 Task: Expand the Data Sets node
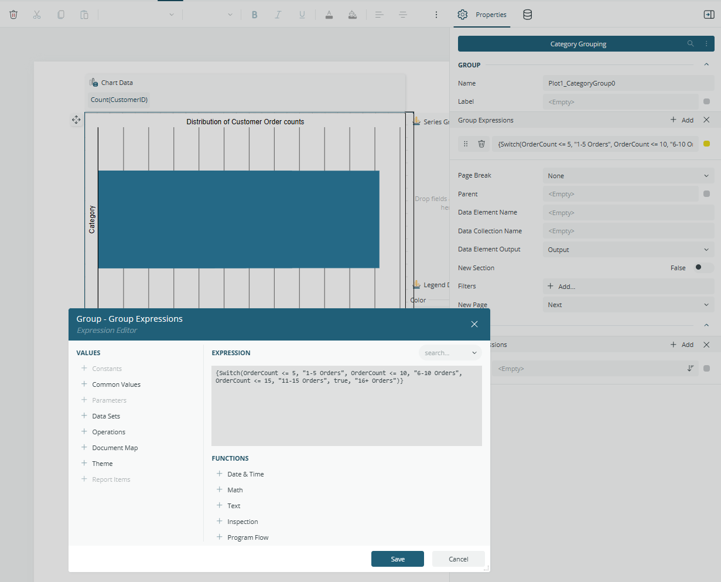[84, 416]
